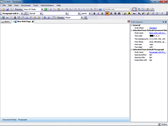The image size is (168, 126).
Task: Click the Insert Anchor bookmark icon
Action: click(x=15, y=18)
